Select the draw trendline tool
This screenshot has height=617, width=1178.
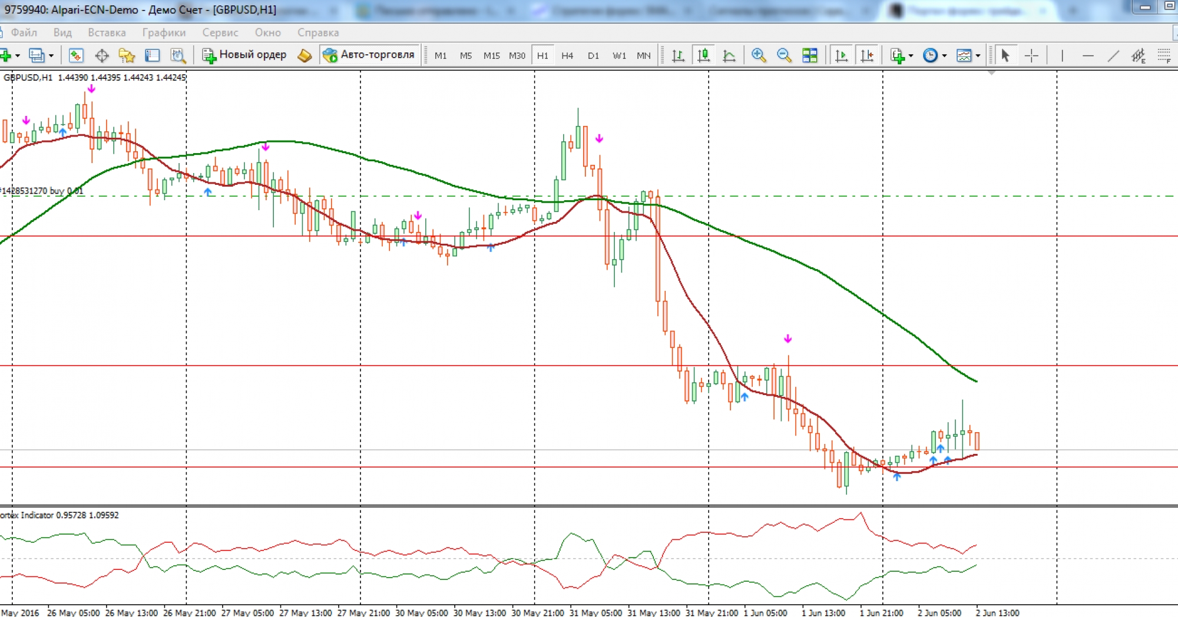1113,56
